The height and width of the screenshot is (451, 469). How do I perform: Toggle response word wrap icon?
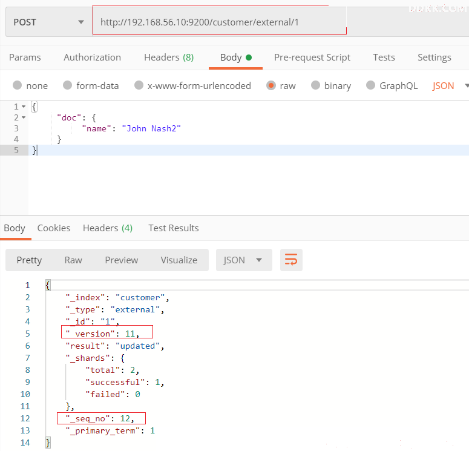pyautogui.click(x=291, y=260)
